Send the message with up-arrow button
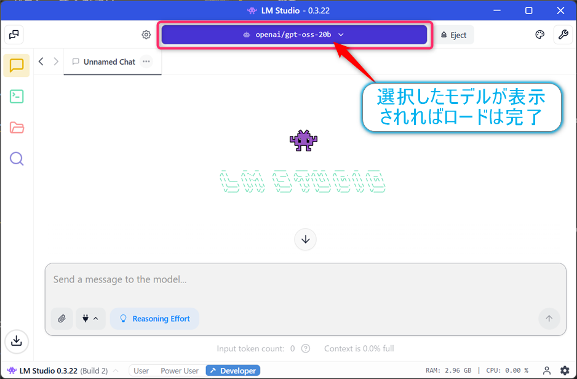 click(x=549, y=319)
